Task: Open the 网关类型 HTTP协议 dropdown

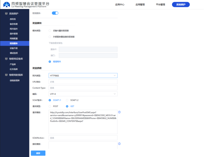Action: [83, 75]
